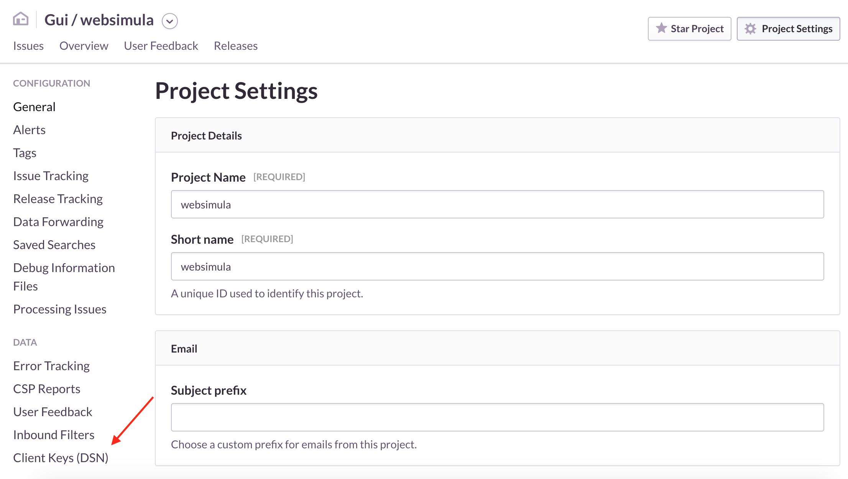
Task: Click the Star Project button
Action: (x=689, y=29)
